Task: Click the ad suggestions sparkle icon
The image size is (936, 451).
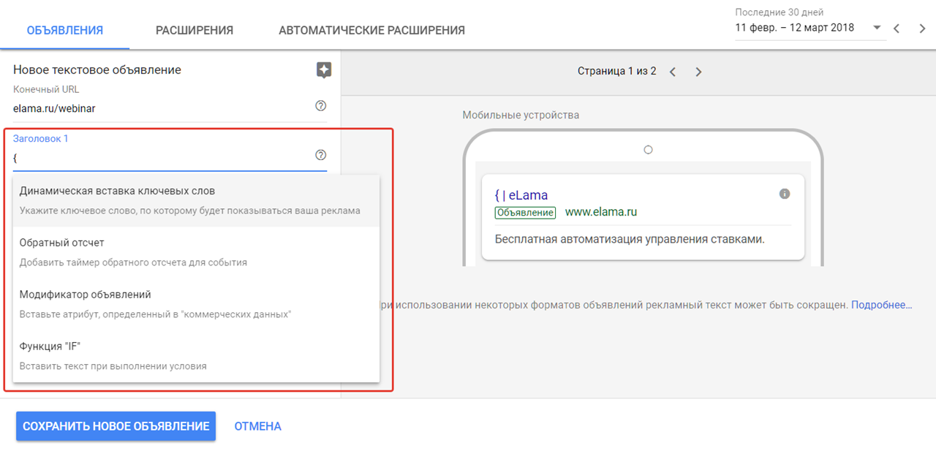Action: point(324,70)
